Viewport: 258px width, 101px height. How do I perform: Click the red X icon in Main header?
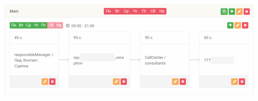247,11
